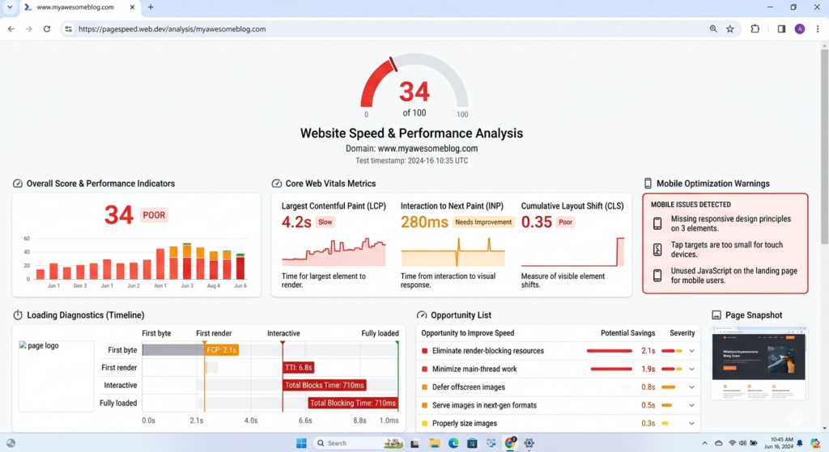Open the user profile avatar icon
This screenshot has width=829, height=452.
point(800,29)
